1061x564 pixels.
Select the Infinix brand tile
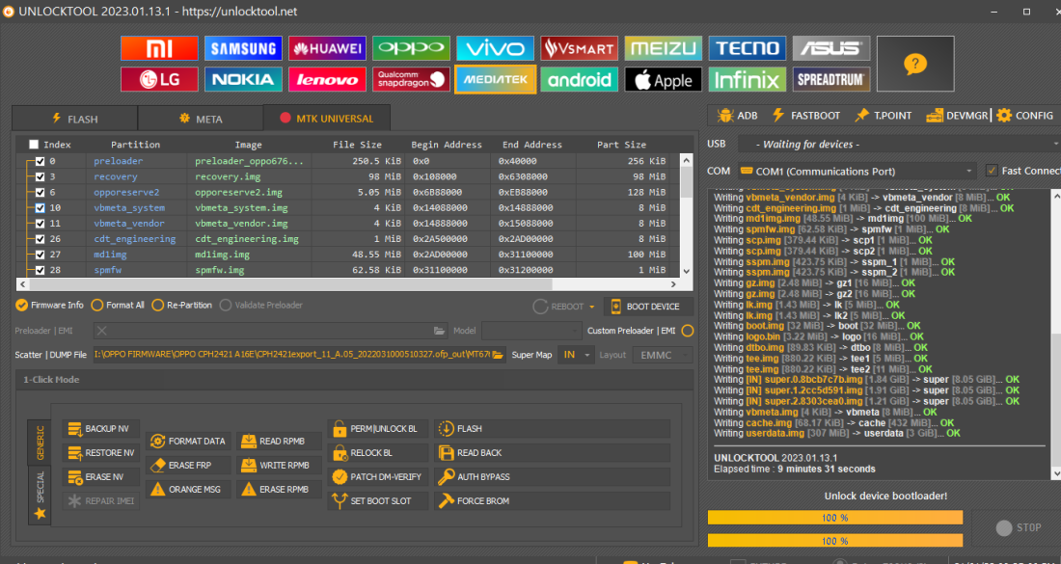tap(747, 79)
